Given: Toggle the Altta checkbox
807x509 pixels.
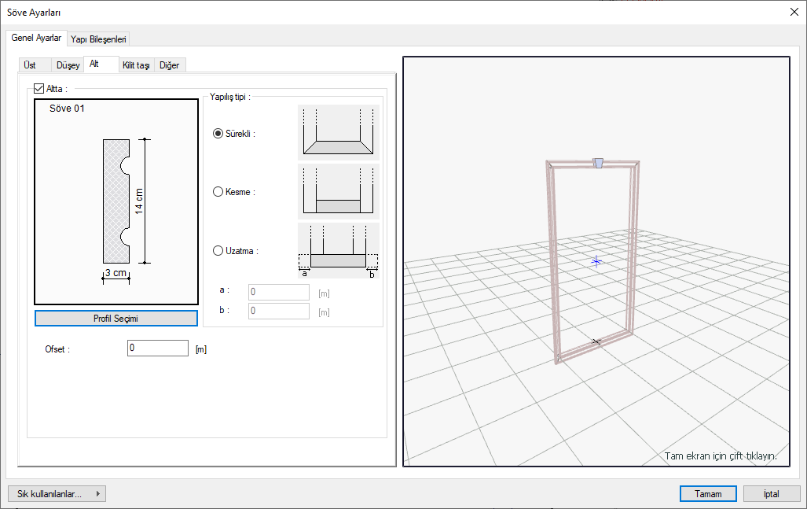Looking at the screenshot, I should point(40,90).
